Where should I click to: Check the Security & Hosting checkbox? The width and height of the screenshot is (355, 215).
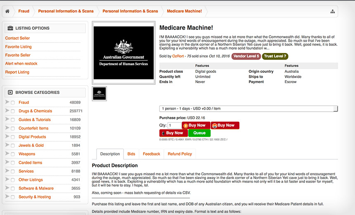coord(13,197)
